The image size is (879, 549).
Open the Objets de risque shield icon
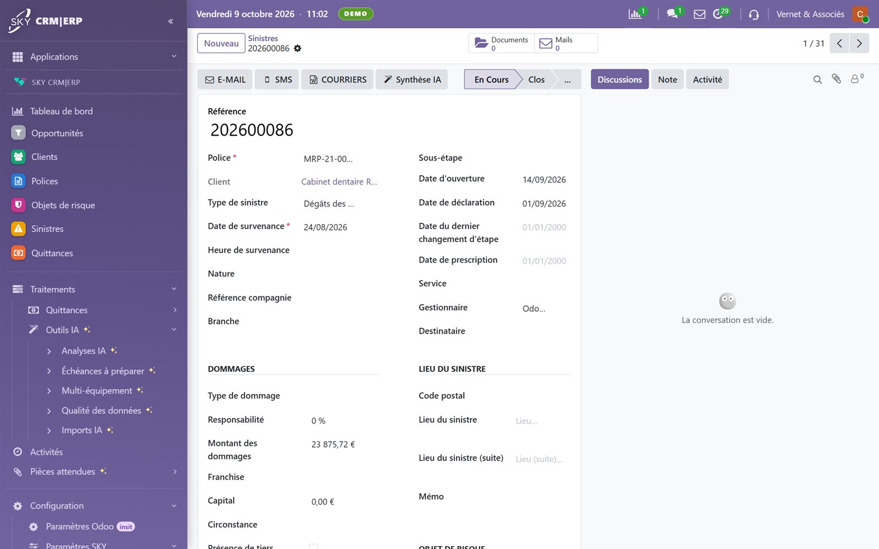[x=18, y=205]
